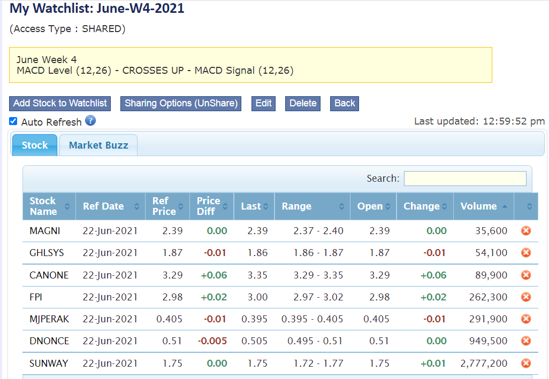Select the DNONCE stock name
This screenshot has width=549, height=379.
tap(49, 341)
